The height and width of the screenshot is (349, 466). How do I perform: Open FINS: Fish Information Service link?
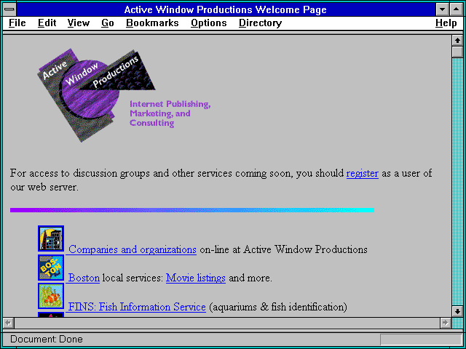(137, 307)
